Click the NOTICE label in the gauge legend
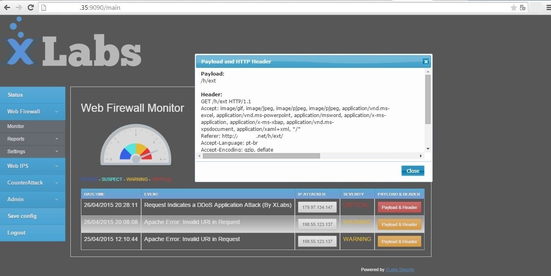The height and width of the screenshot is (276, 551). (x=89, y=179)
